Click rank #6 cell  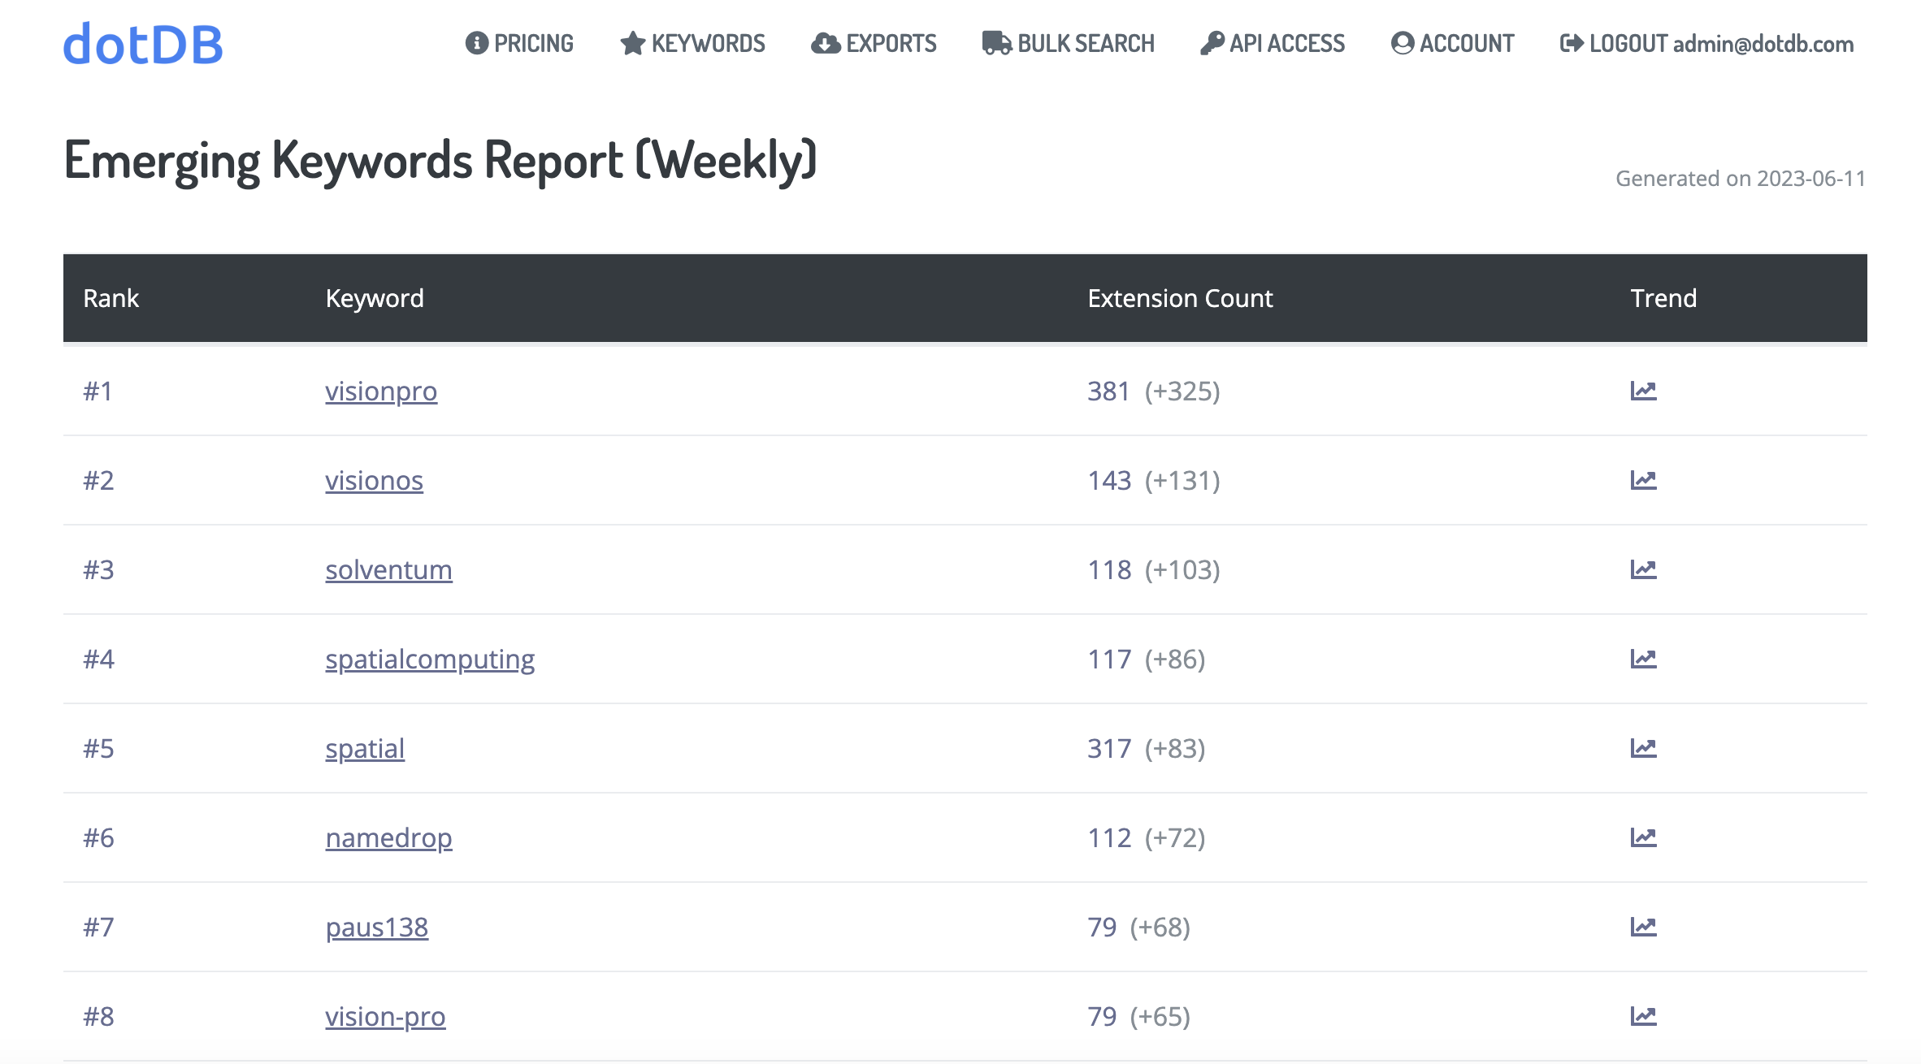[x=98, y=837]
